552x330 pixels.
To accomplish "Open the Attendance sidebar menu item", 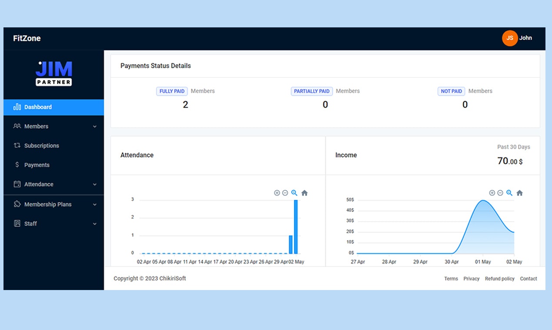I will click(x=54, y=184).
